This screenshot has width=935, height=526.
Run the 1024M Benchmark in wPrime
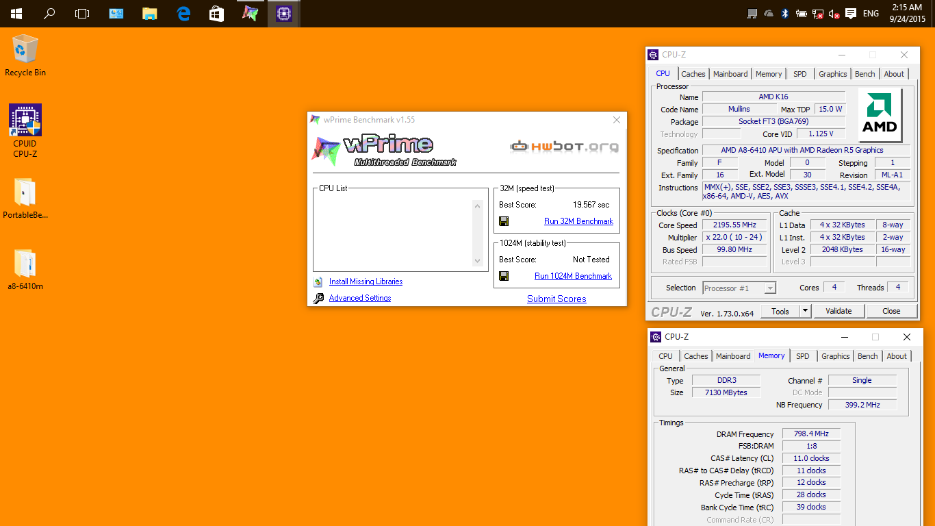point(573,276)
